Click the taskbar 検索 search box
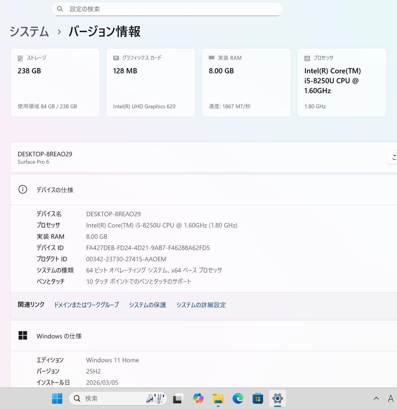Image resolution: width=397 pixels, height=409 pixels. coord(118,398)
